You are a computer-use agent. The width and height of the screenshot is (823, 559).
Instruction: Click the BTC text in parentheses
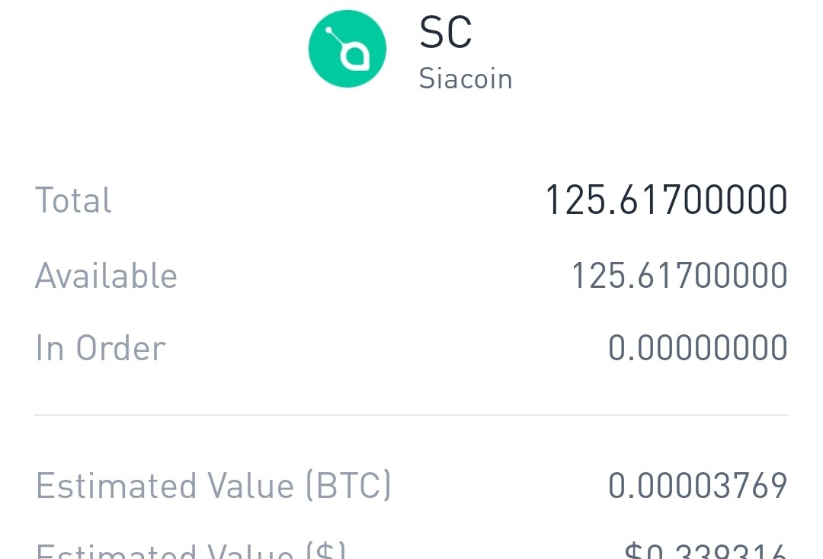click(x=348, y=486)
